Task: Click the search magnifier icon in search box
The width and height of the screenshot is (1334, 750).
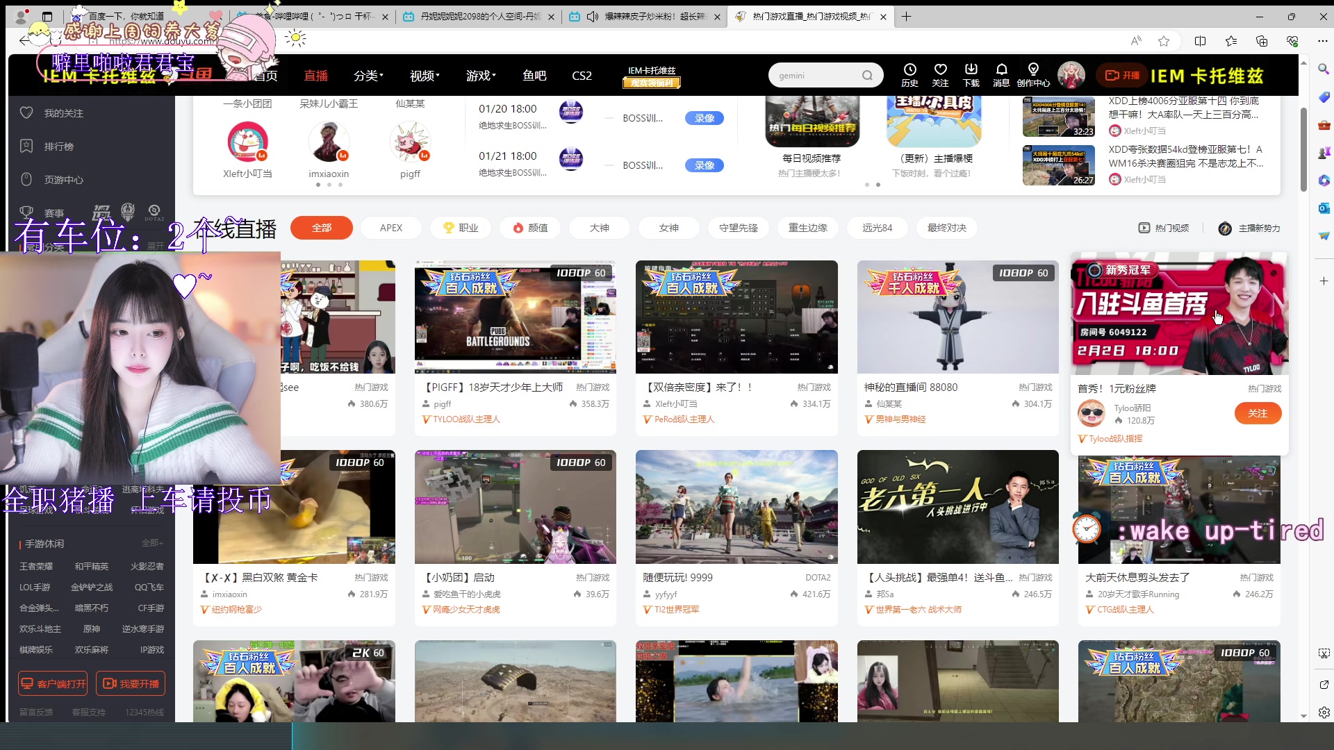Action: 867,76
